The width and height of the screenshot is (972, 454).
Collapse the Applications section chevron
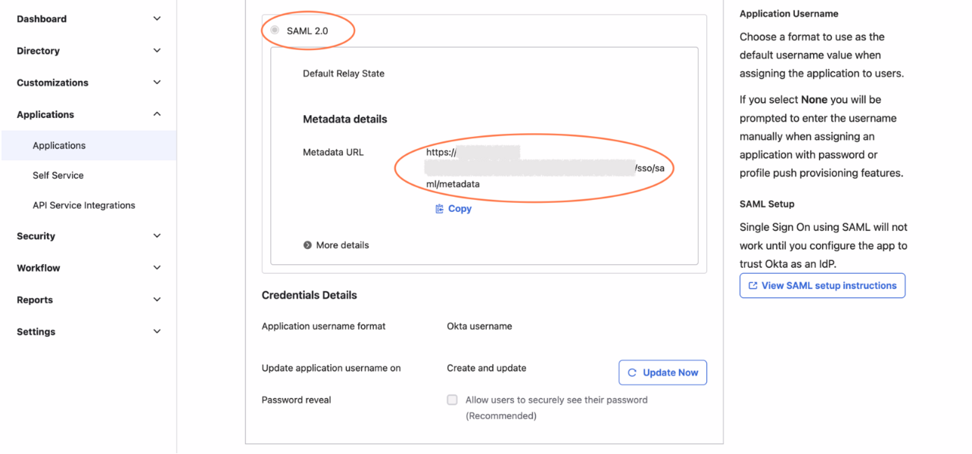click(157, 114)
